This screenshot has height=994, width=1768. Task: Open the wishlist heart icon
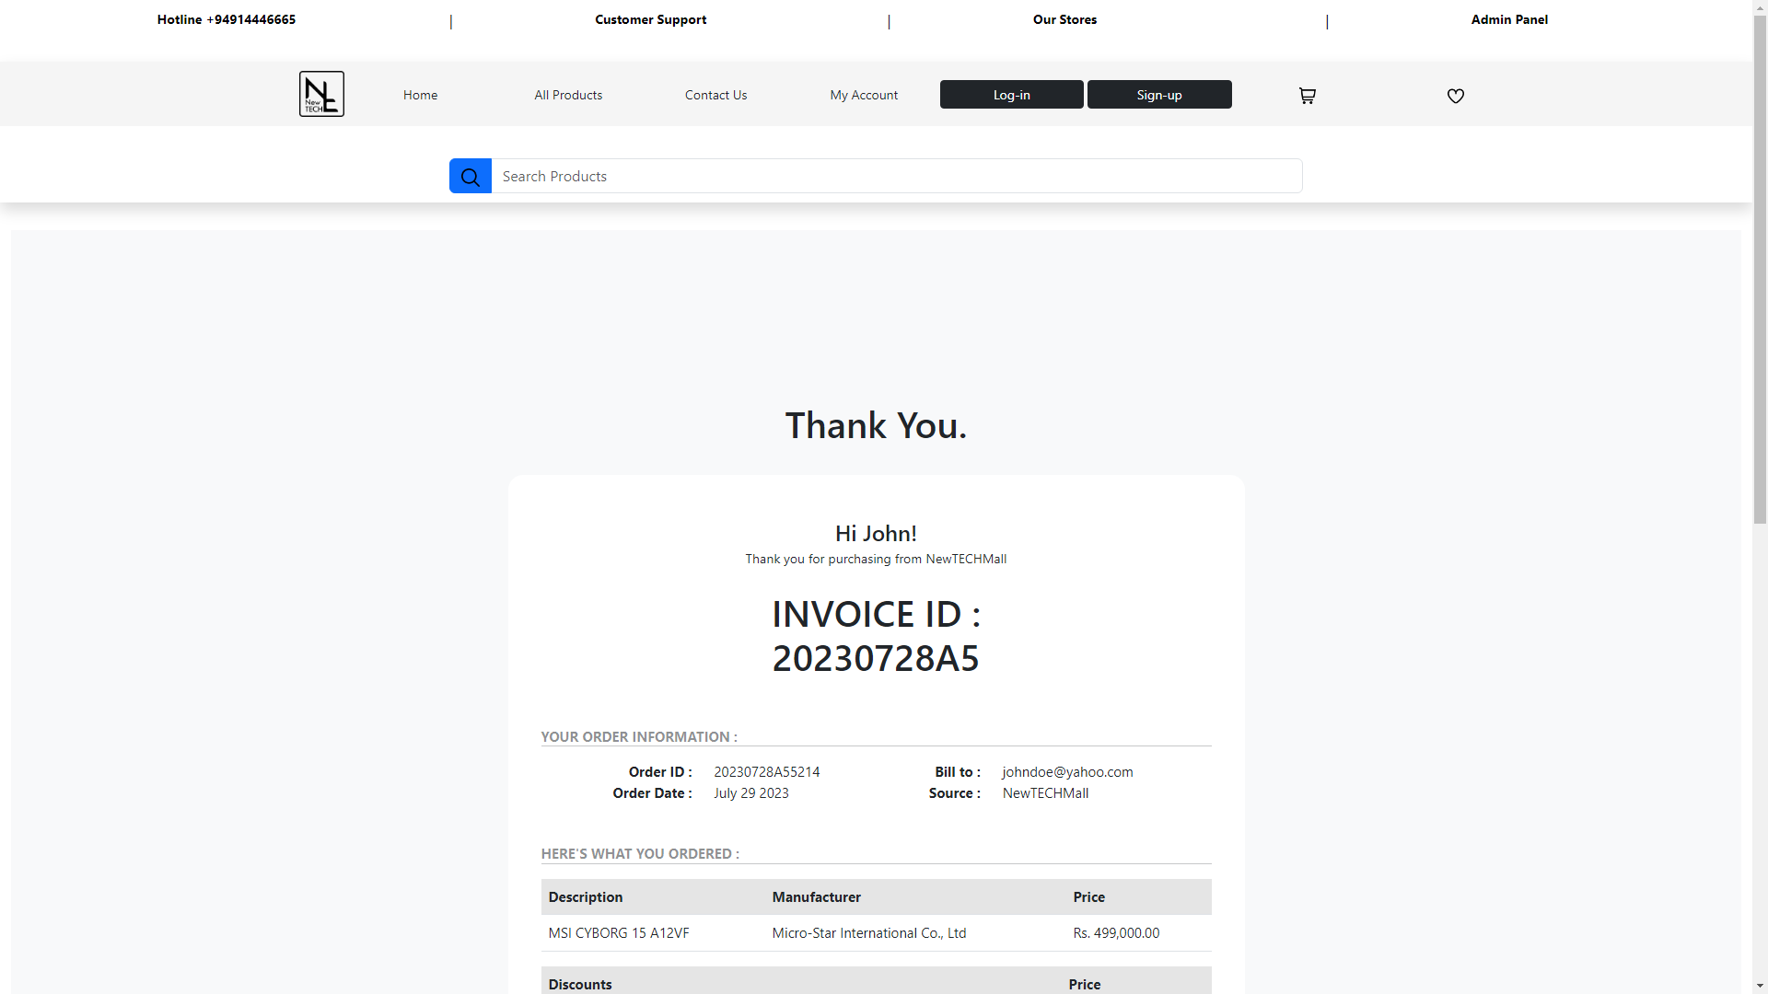(1455, 96)
